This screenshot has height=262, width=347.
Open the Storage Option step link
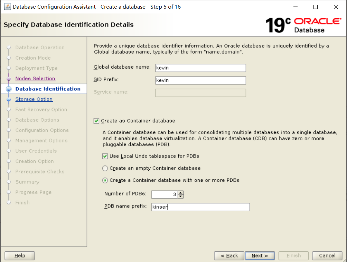34,99
